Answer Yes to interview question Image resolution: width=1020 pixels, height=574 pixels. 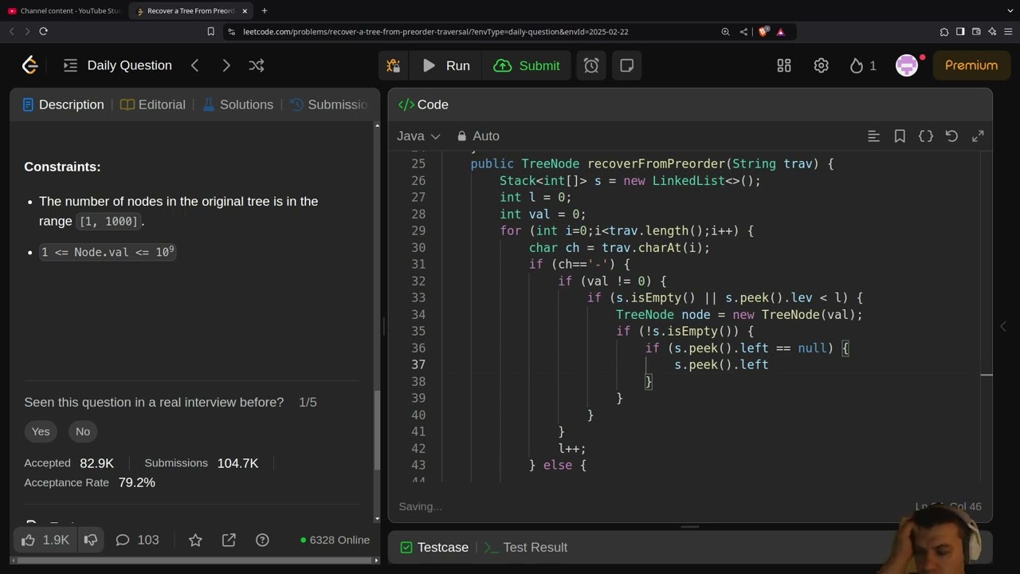tap(41, 431)
